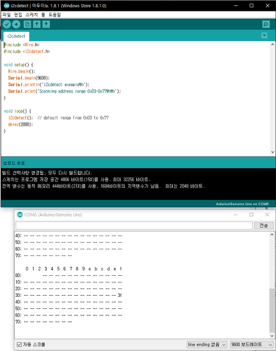Click the Arduino logo in the IDE title bar
Screen dimensions: 276x351
pos(7,5)
